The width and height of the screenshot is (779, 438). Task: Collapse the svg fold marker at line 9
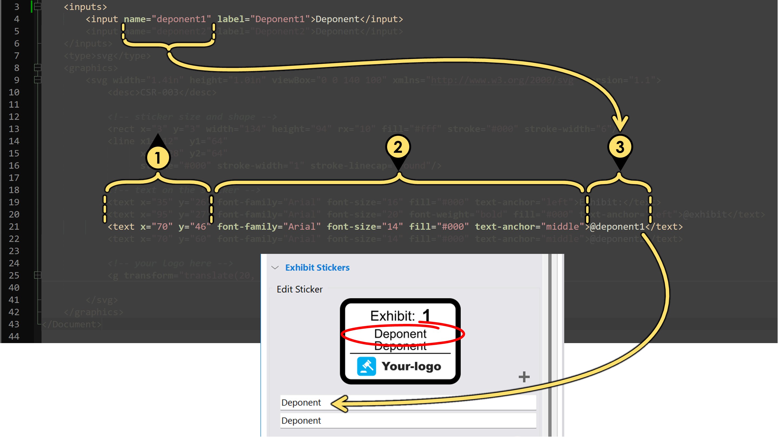click(x=38, y=80)
